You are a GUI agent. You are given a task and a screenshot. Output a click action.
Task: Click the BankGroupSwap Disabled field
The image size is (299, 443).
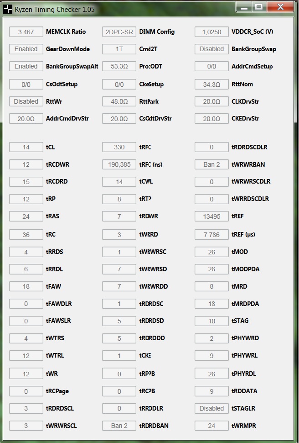(211, 49)
